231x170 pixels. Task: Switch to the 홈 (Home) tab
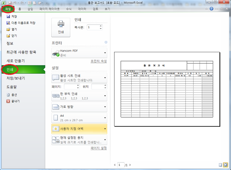[x=19, y=9]
